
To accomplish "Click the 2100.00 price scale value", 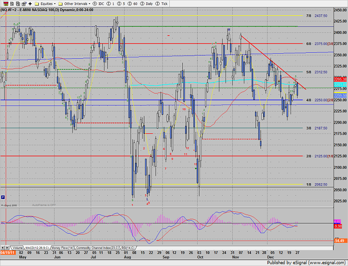I will pyautogui.click(x=340, y=167).
